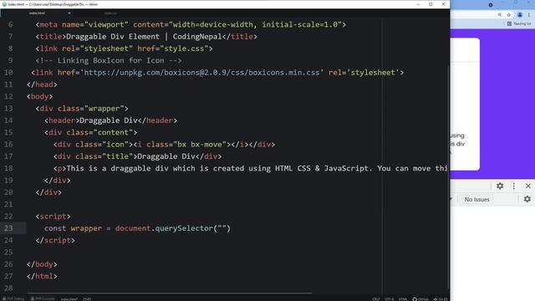
Task: Change UTF-8 encoding in status bar
Action: [389, 299]
